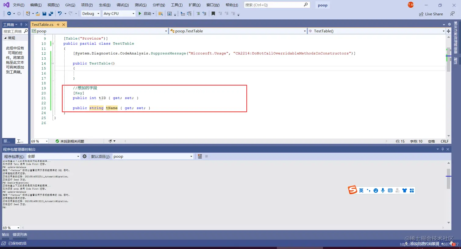Click the Live Share icon button
Screen dimensions: 461x249
tap(431, 14)
